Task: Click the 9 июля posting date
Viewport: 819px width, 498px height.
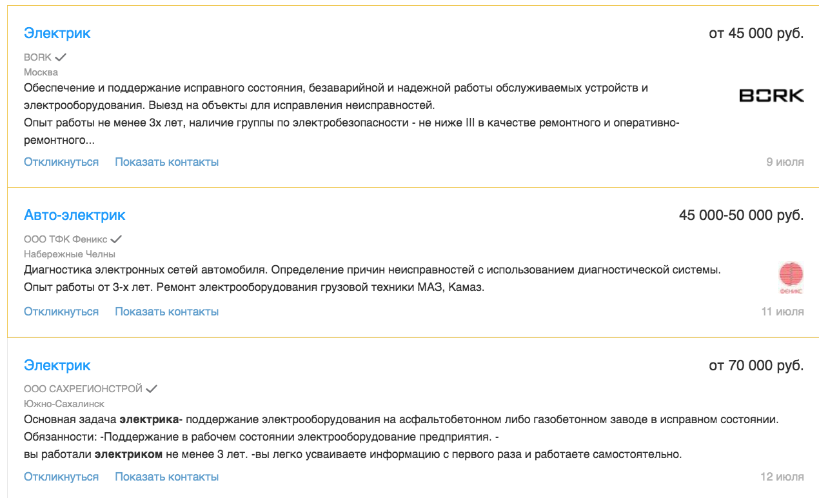Action: (x=785, y=162)
